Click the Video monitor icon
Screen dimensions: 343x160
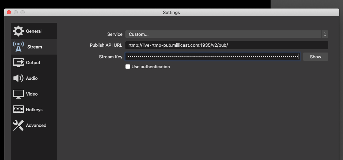pos(18,94)
